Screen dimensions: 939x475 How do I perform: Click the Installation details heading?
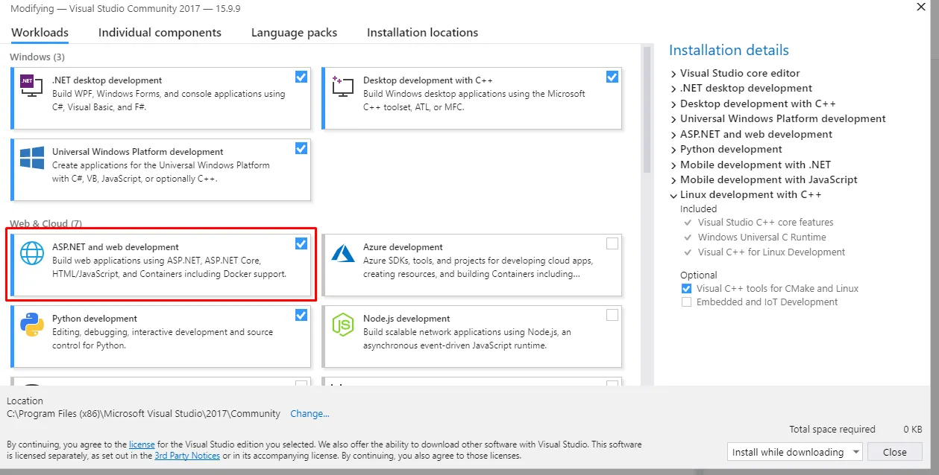click(729, 51)
